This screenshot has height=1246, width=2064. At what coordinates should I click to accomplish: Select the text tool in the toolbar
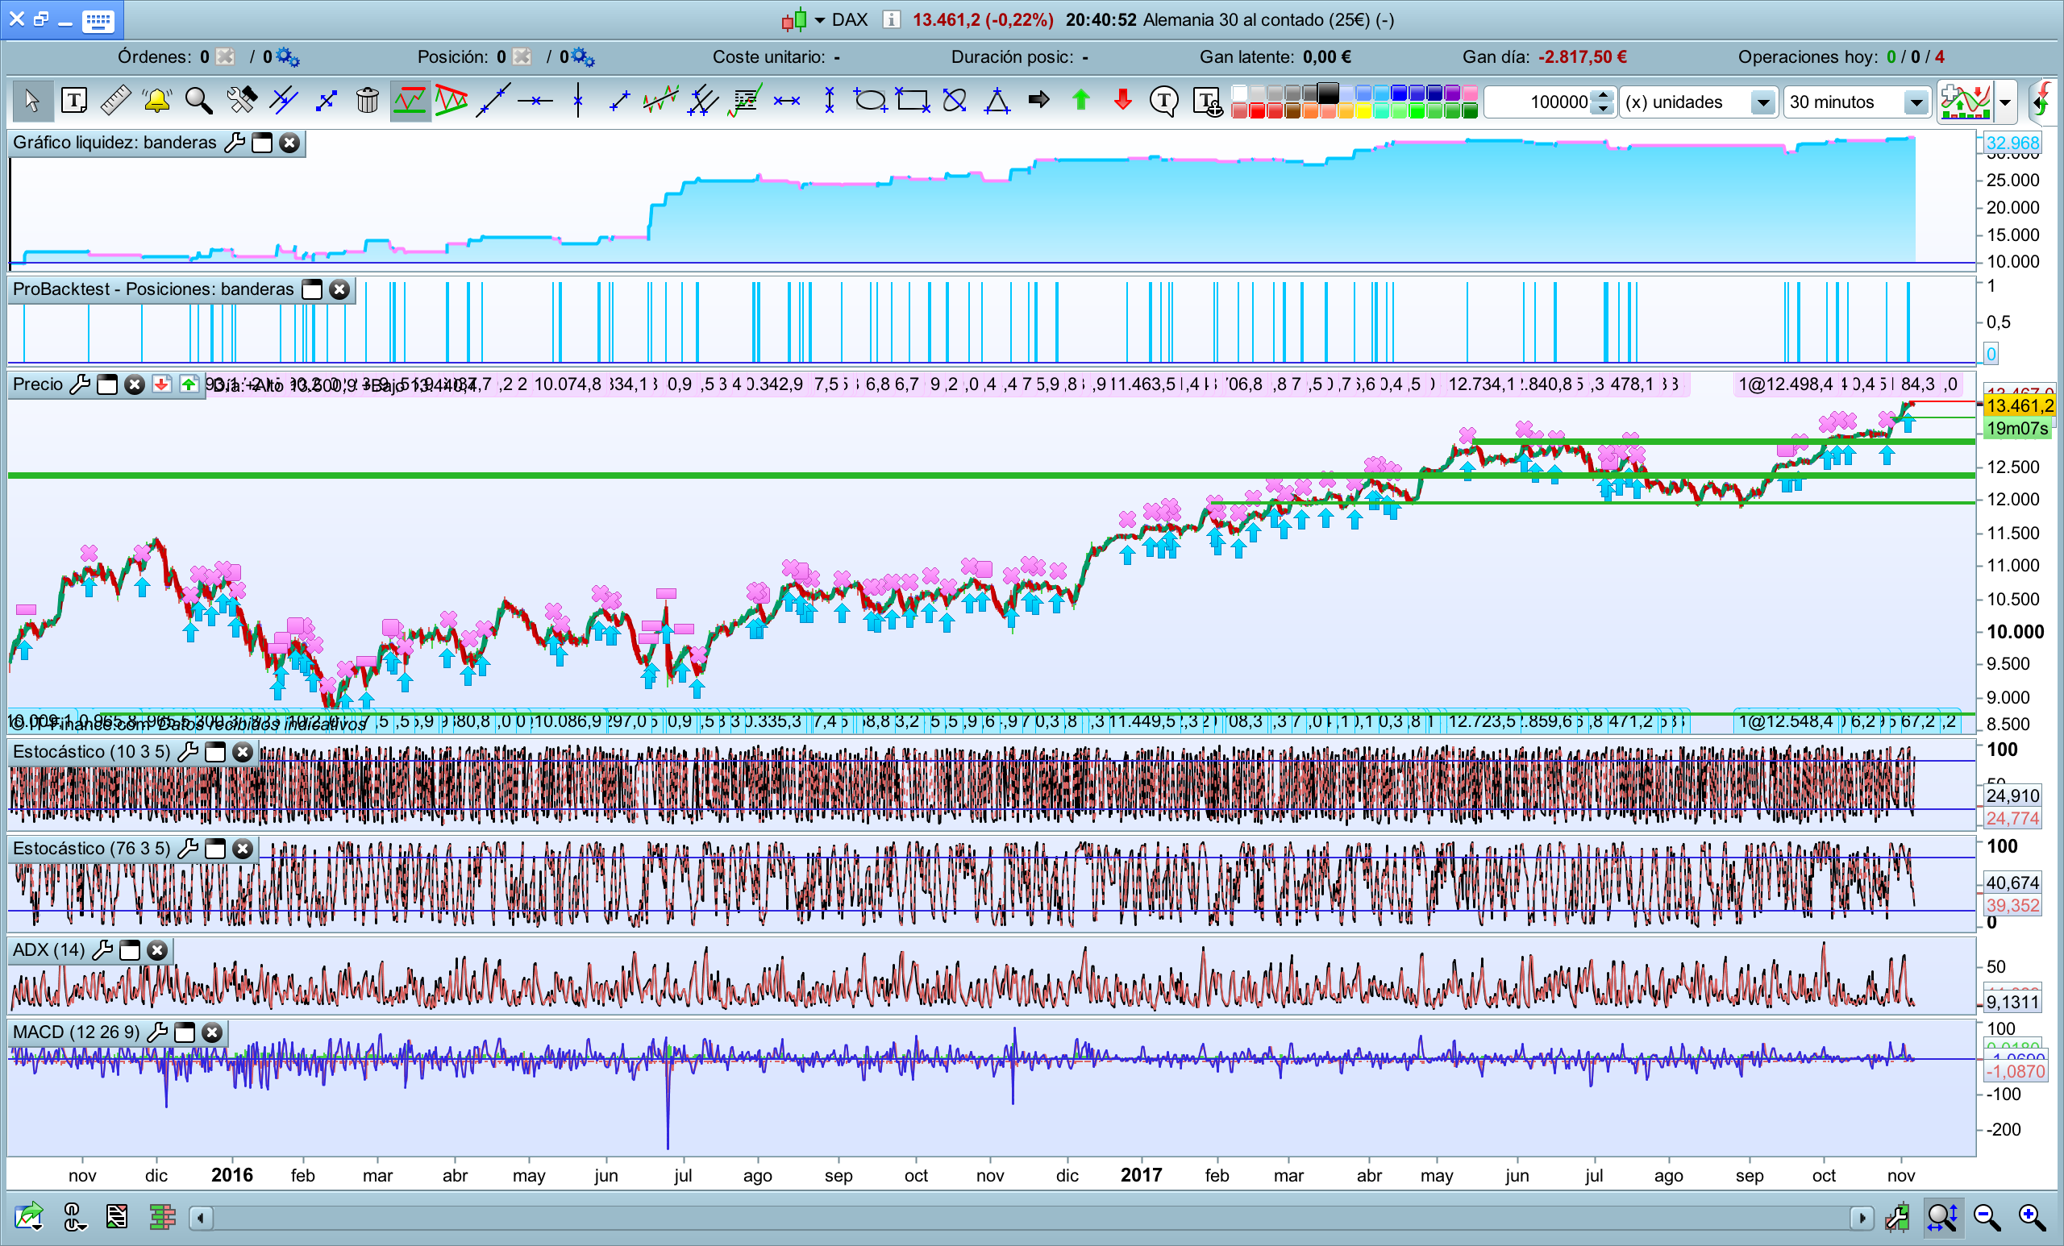coord(73,102)
